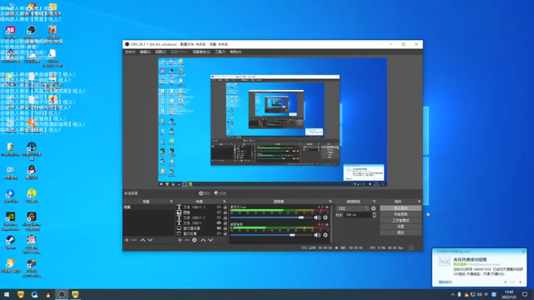This screenshot has height=300, width=534.
Task: Open OBS 设置 settings button
Action: [400, 227]
